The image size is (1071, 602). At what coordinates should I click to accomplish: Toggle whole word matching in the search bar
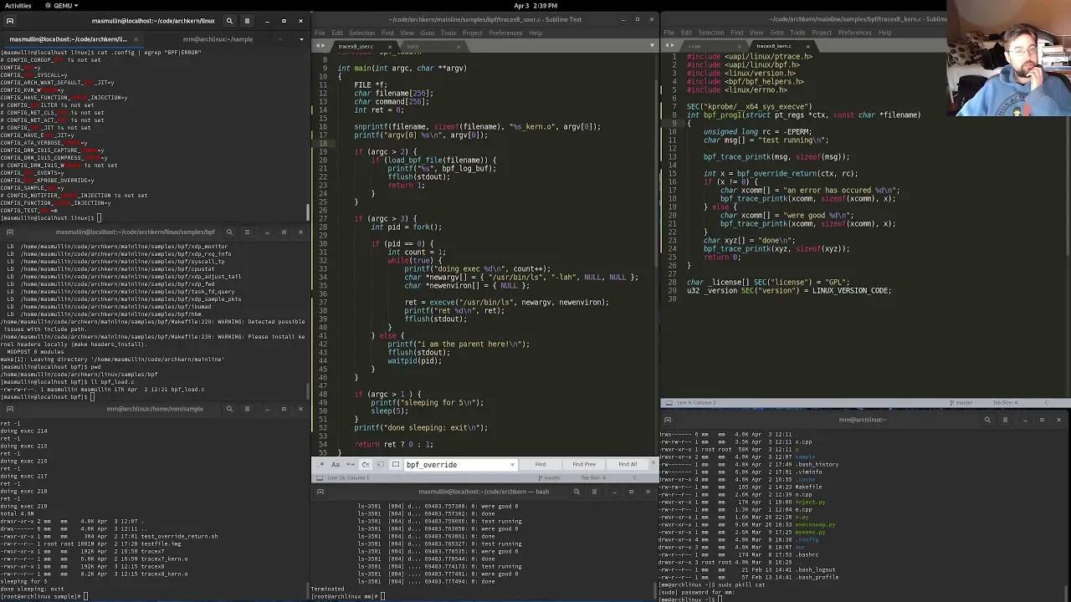click(351, 464)
